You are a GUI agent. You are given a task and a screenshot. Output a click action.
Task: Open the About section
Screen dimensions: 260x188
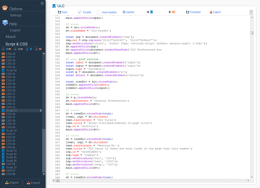pos(11,37)
